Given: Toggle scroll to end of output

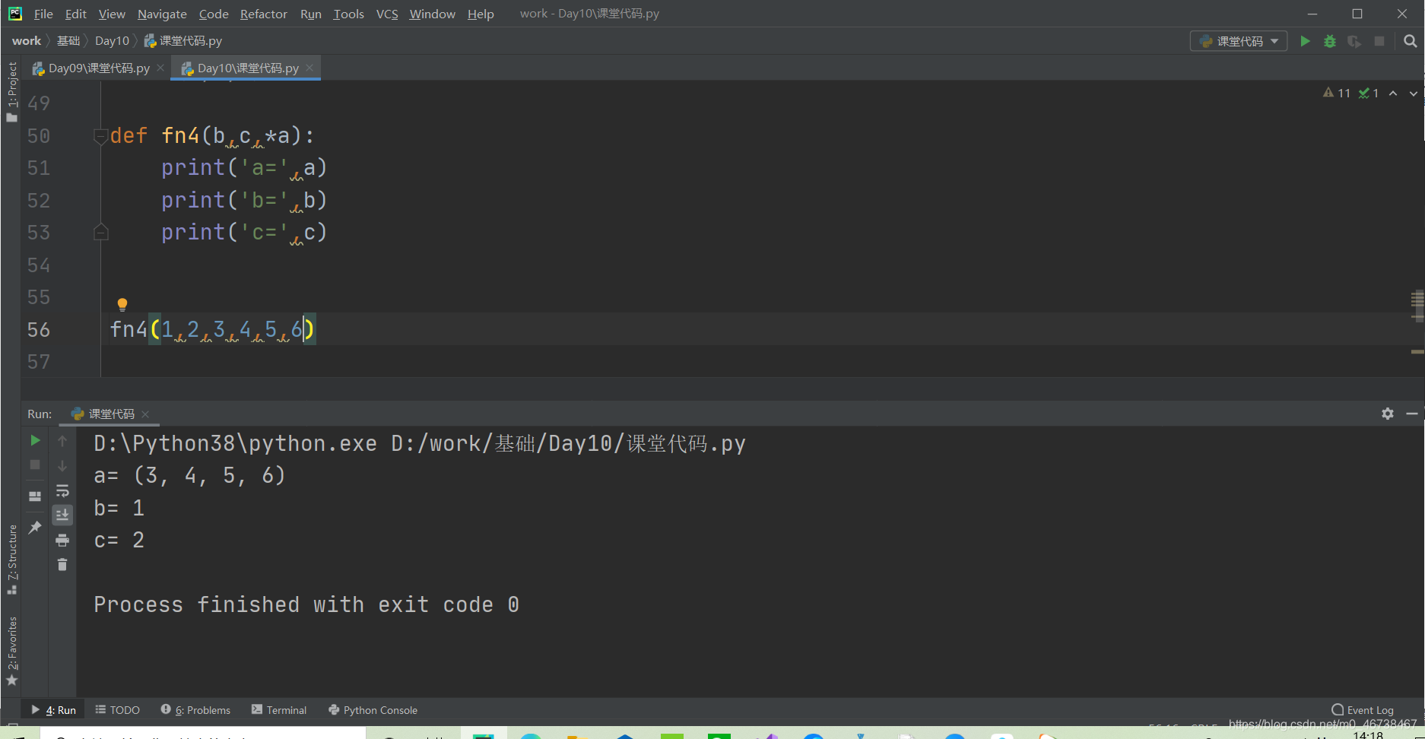Looking at the screenshot, I should [x=62, y=515].
